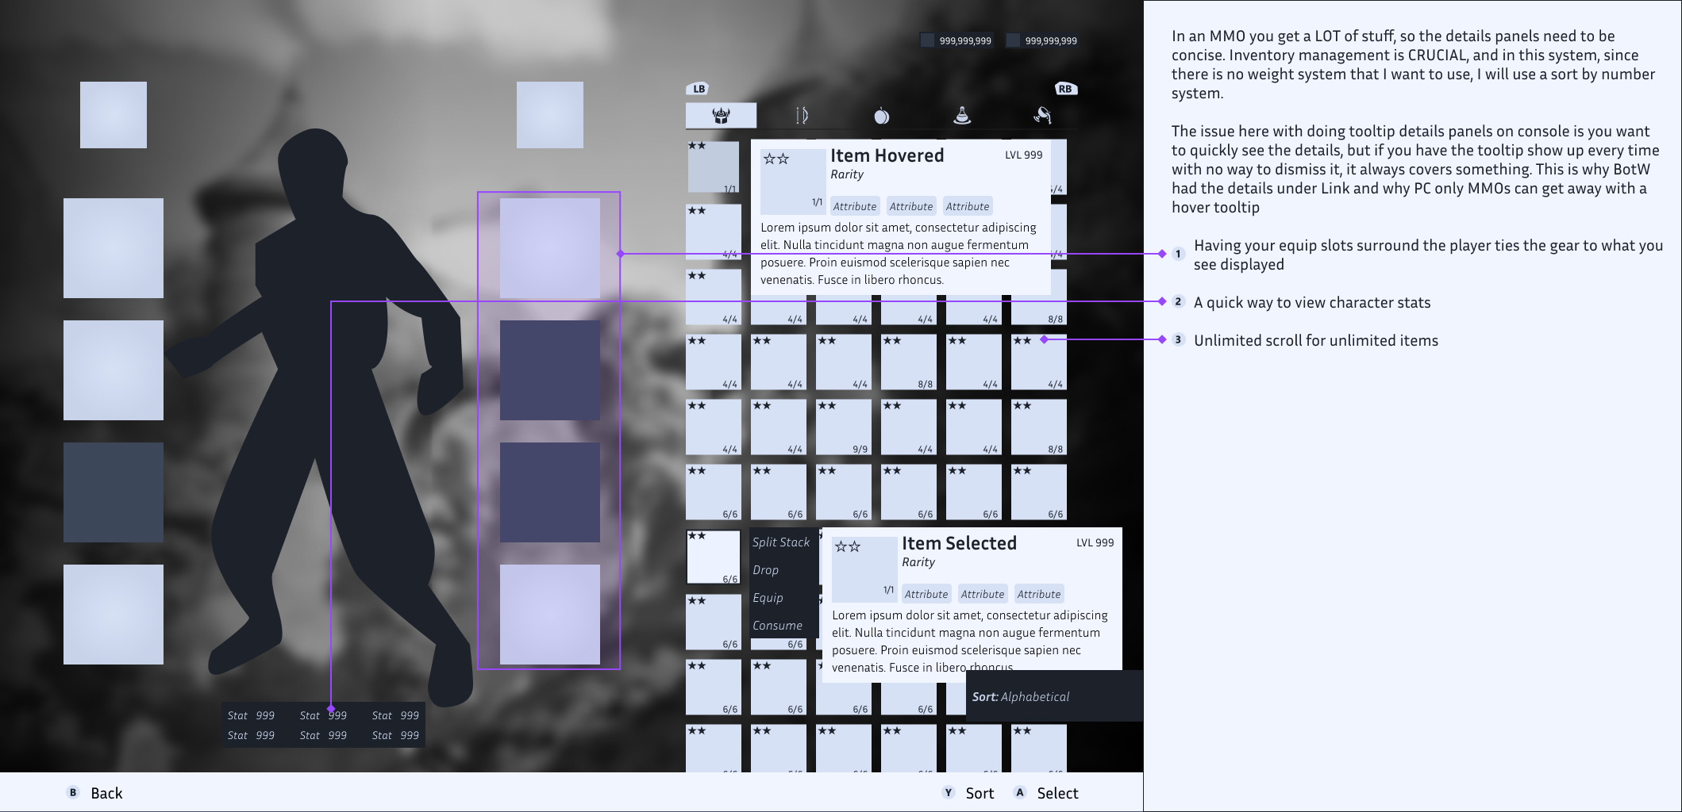Click the Y button icon beside Sort
The height and width of the screenshot is (812, 1682).
(948, 792)
